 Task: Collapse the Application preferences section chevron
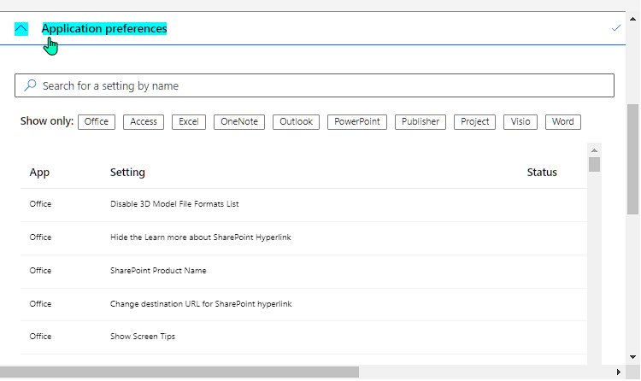coord(21,28)
